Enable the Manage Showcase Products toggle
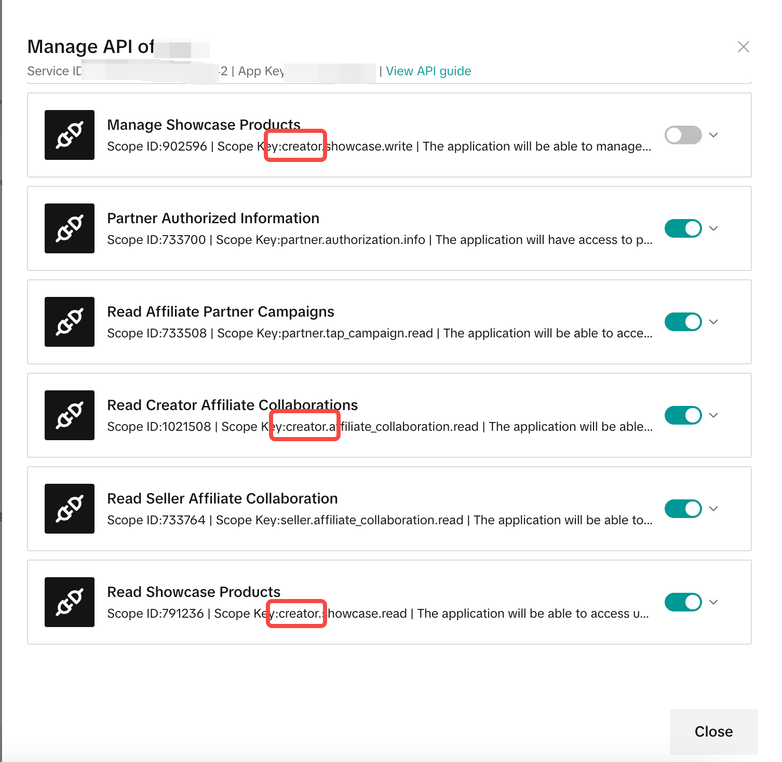This screenshot has height=762, width=782. 683,135
